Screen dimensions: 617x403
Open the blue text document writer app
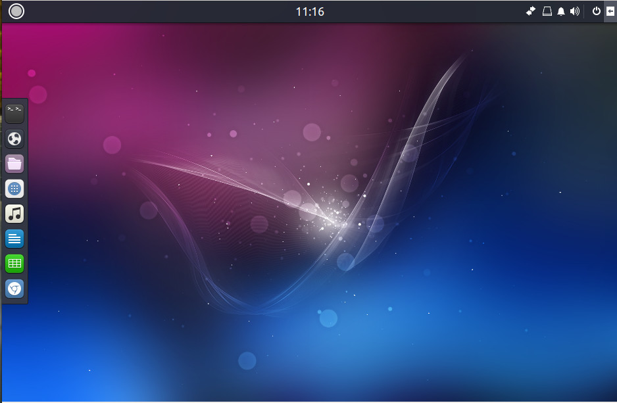[x=14, y=239]
